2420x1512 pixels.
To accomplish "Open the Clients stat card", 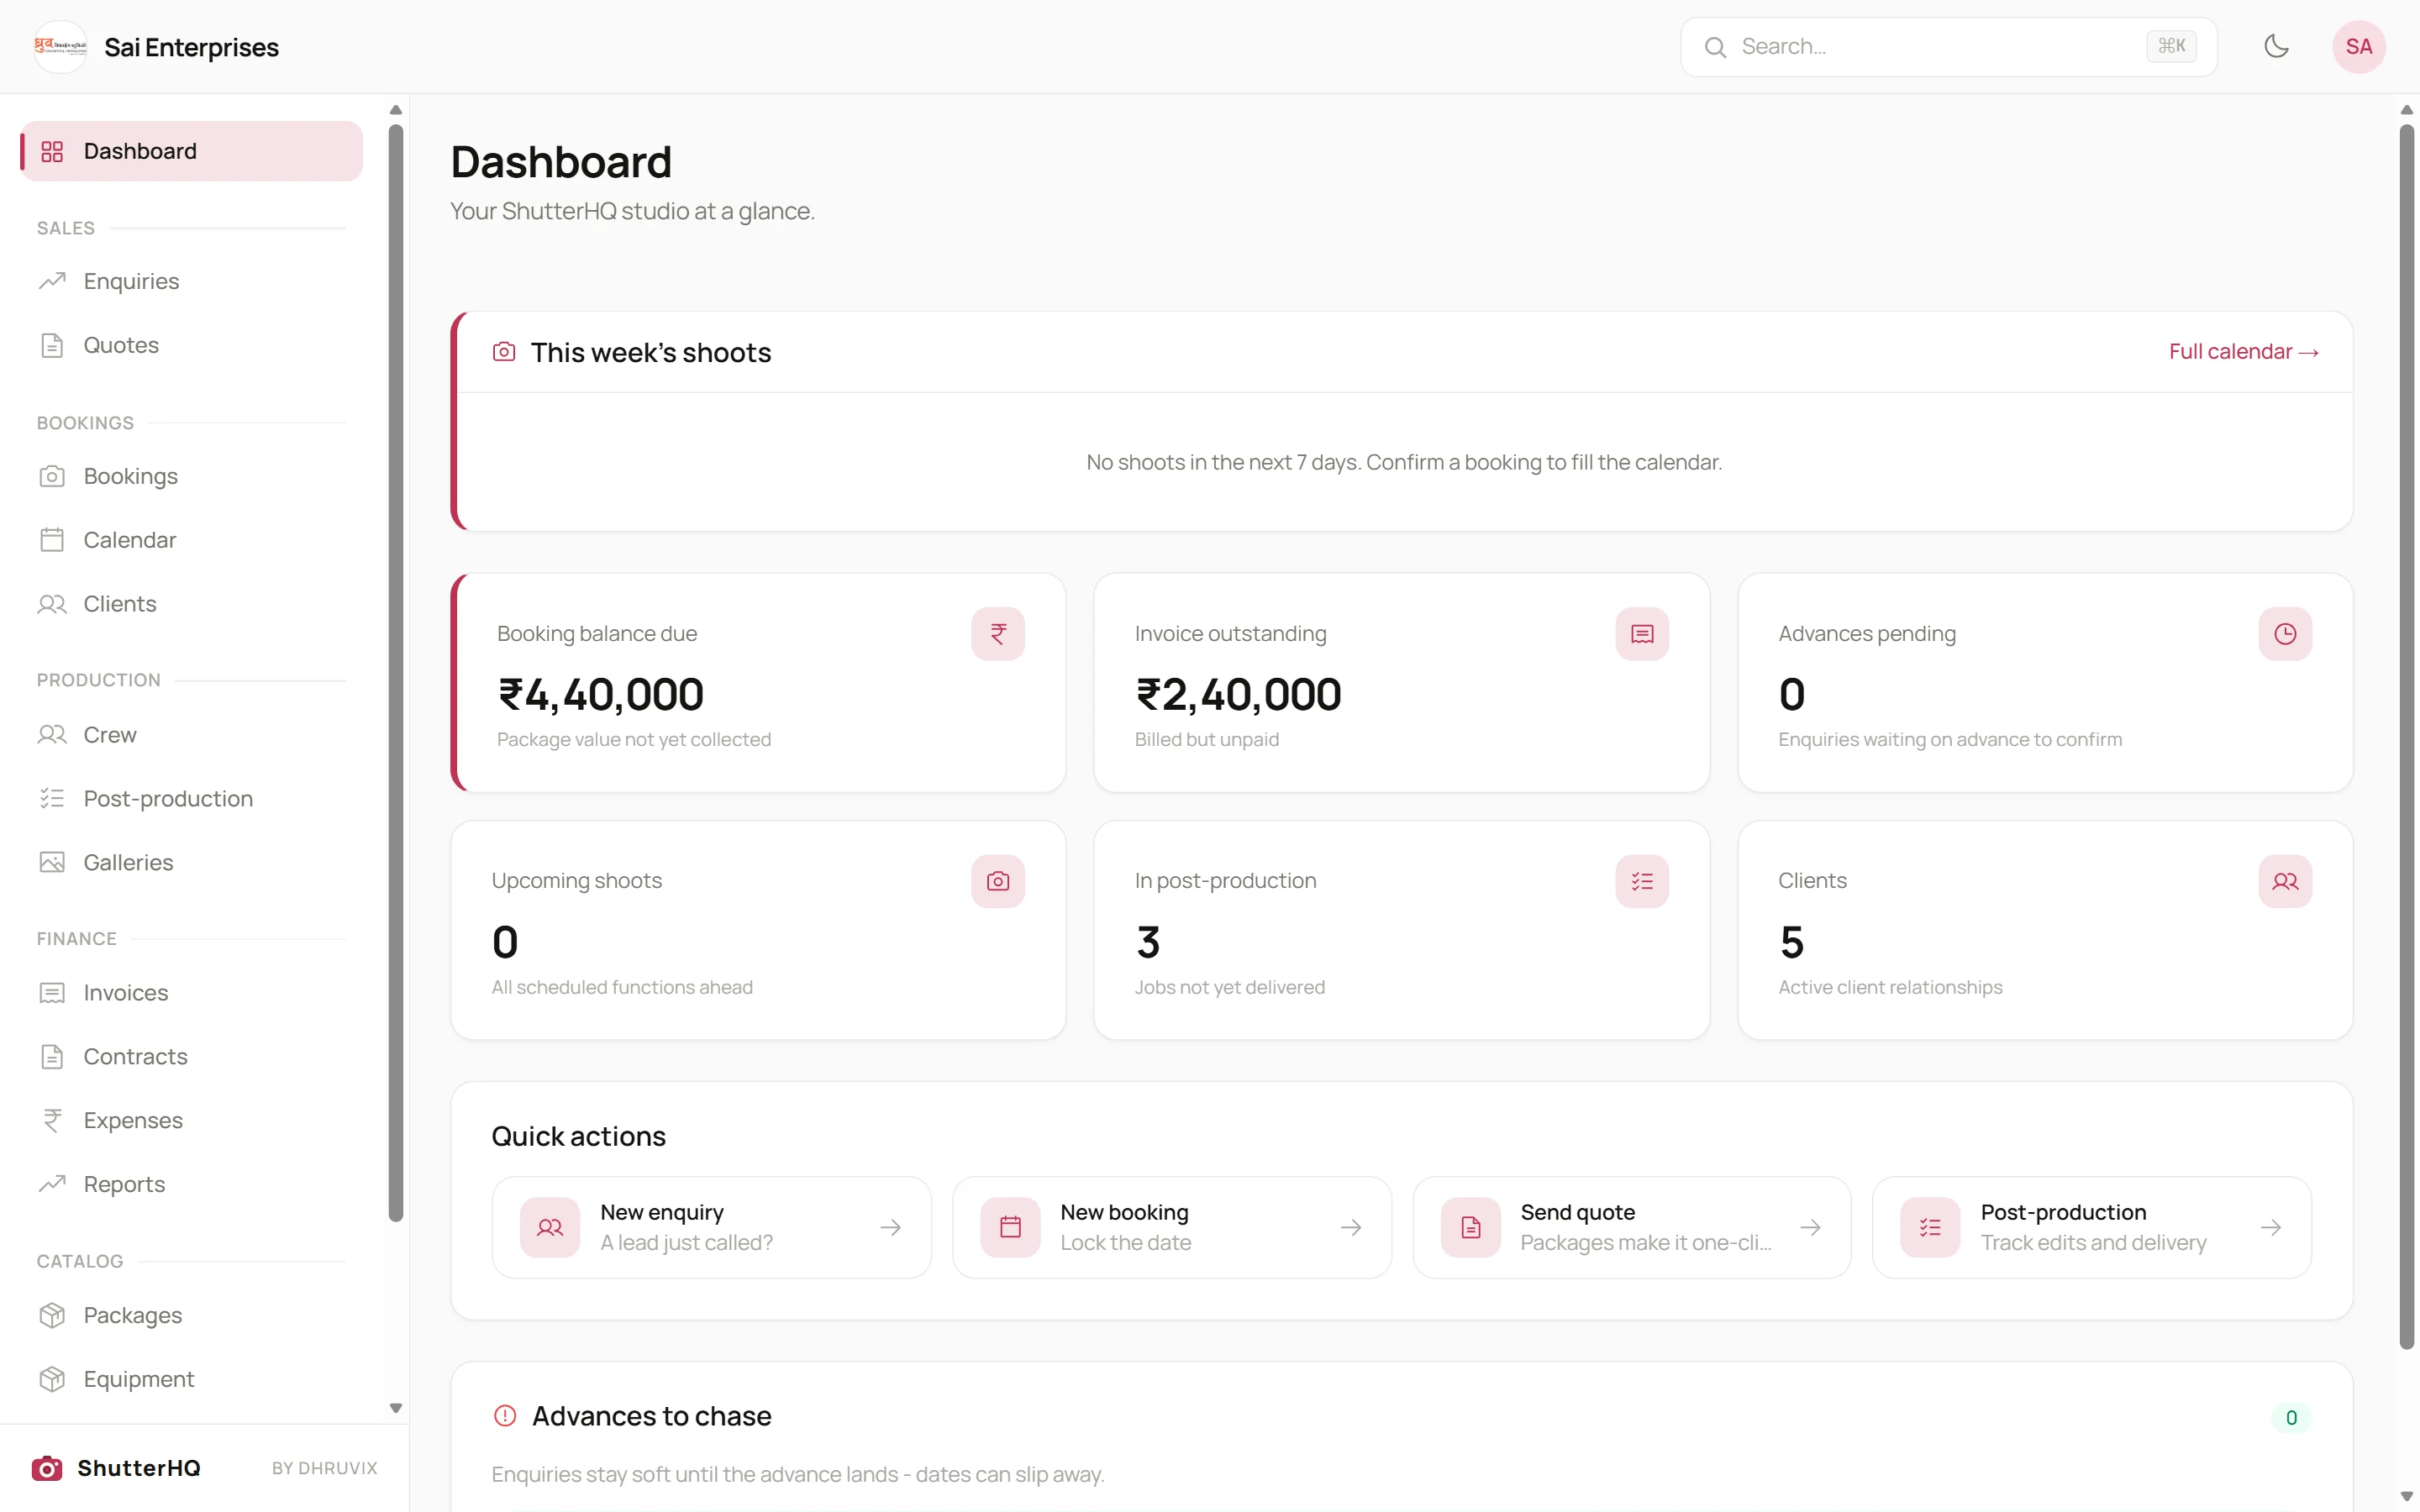I will tap(2045, 930).
